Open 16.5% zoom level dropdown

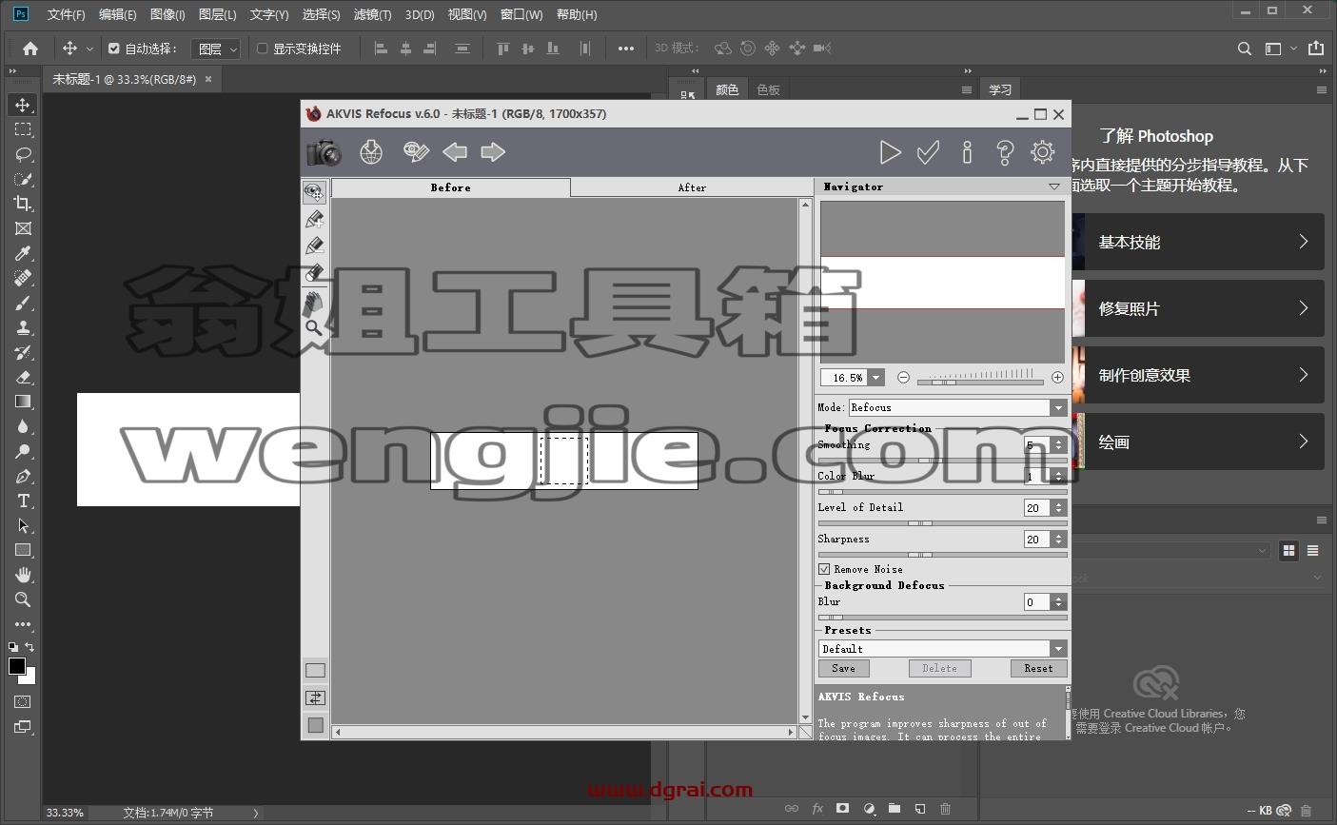[876, 378]
